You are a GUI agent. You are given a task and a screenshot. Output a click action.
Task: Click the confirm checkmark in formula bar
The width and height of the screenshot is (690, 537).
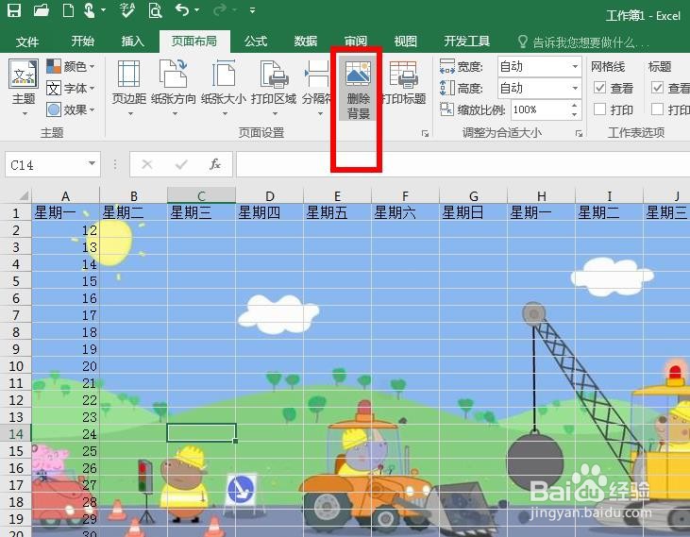click(181, 164)
